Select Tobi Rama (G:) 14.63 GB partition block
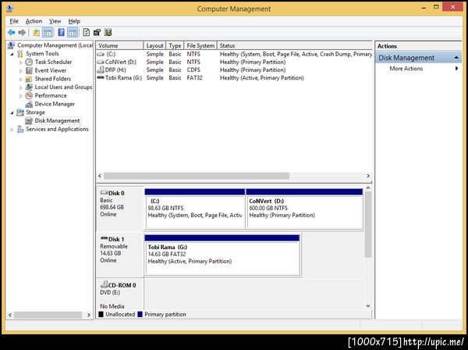The height and width of the screenshot is (350, 468). pos(222,255)
